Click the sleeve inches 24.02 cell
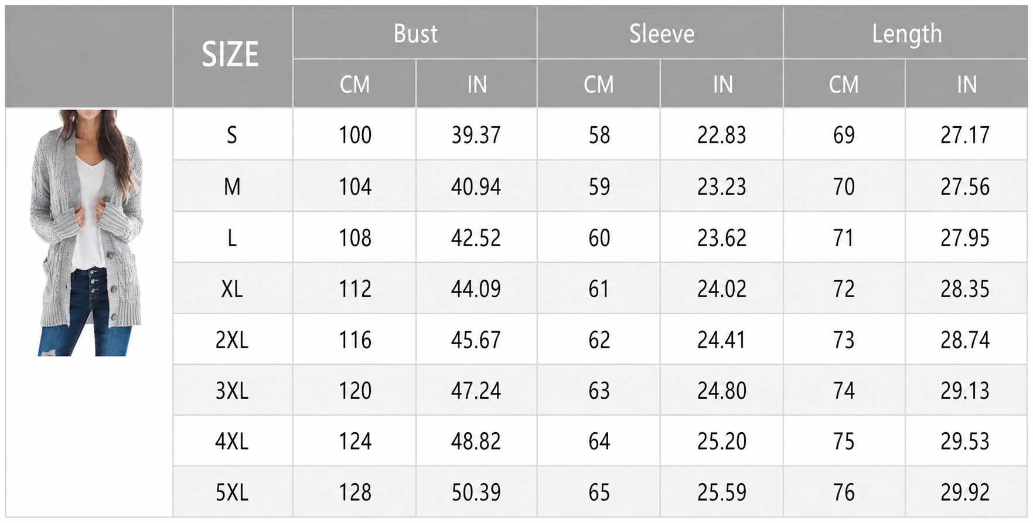Viewport: 1033px width, 523px height. (x=722, y=288)
